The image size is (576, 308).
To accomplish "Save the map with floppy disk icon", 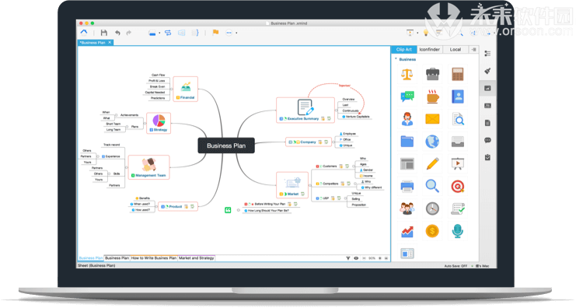I will pyautogui.click(x=104, y=33).
